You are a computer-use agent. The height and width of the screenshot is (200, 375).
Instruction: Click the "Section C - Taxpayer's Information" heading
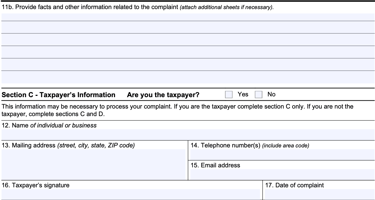click(59, 95)
